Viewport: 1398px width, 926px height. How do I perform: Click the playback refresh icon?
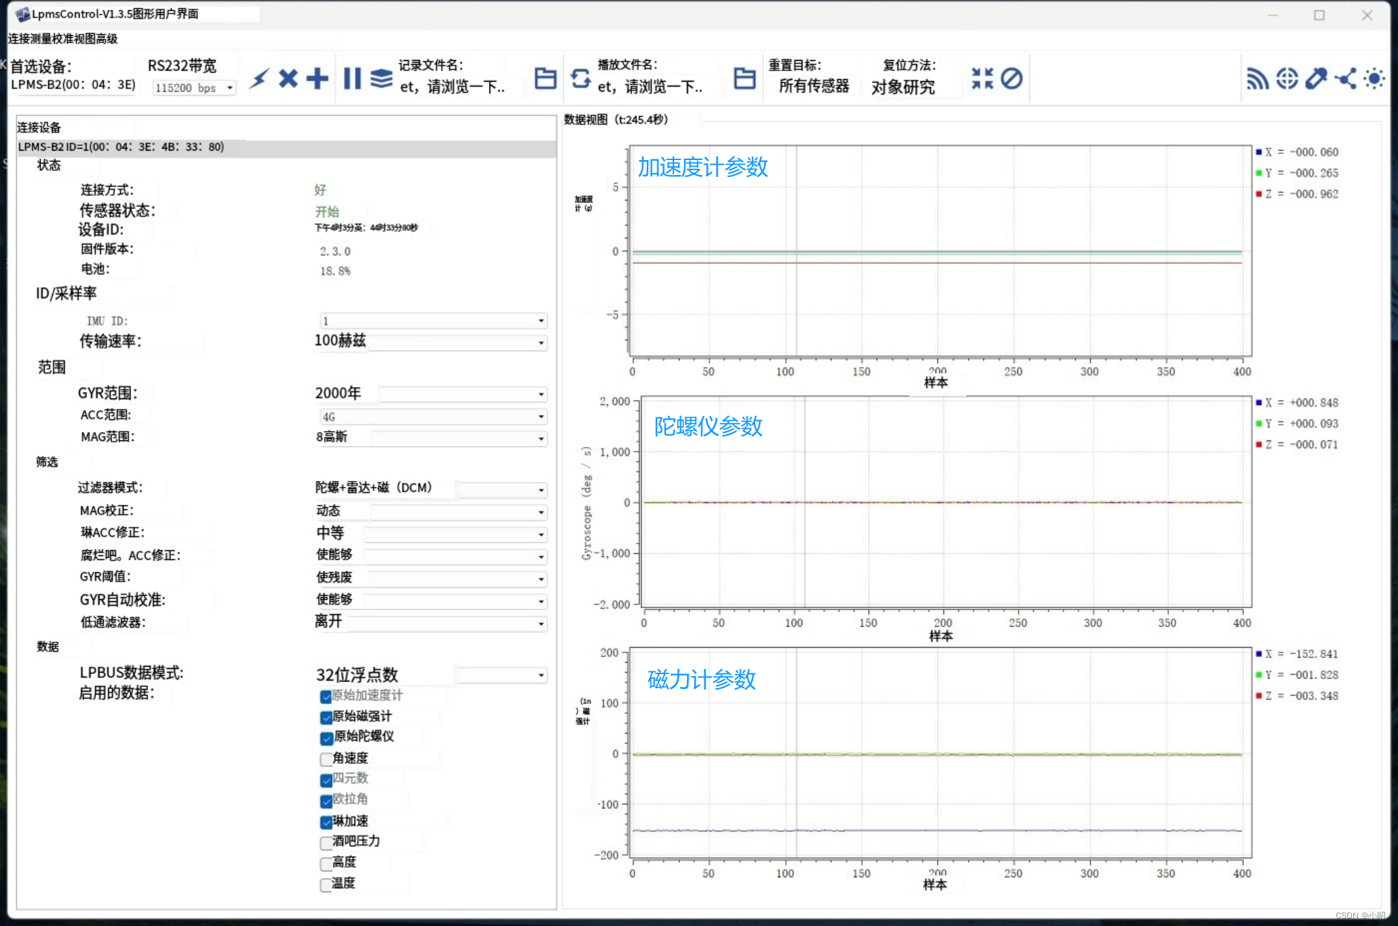coord(581,78)
